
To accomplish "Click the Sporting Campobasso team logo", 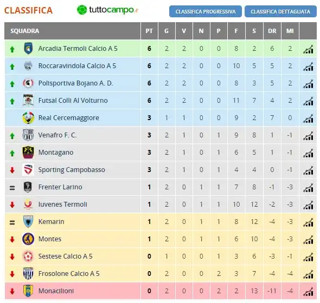I will (28, 169).
